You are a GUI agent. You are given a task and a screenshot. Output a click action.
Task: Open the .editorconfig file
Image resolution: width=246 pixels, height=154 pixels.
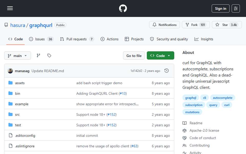point(25,136)
